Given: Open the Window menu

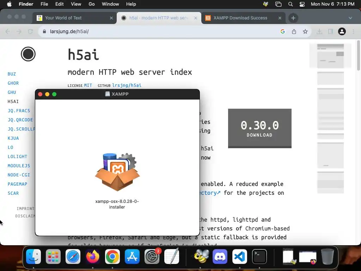Looking at the screenshot, I should pos(110,4).
